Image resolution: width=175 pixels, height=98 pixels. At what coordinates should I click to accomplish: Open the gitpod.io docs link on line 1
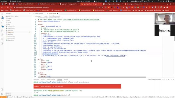pyautogui.click(x=81, y=19)
